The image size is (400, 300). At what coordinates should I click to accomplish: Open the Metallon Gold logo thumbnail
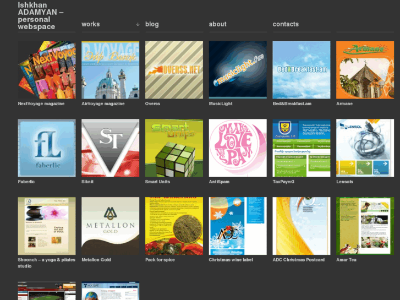pyautogui.click(x=111, y=226)
